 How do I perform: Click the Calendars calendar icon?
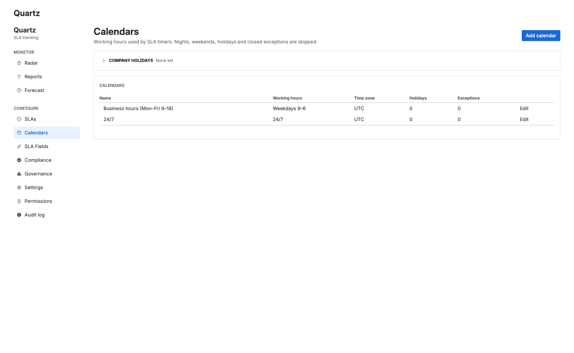point(19,133)
